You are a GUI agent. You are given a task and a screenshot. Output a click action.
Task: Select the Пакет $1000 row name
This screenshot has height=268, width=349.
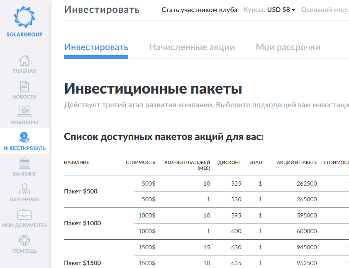tap(82, 223)
